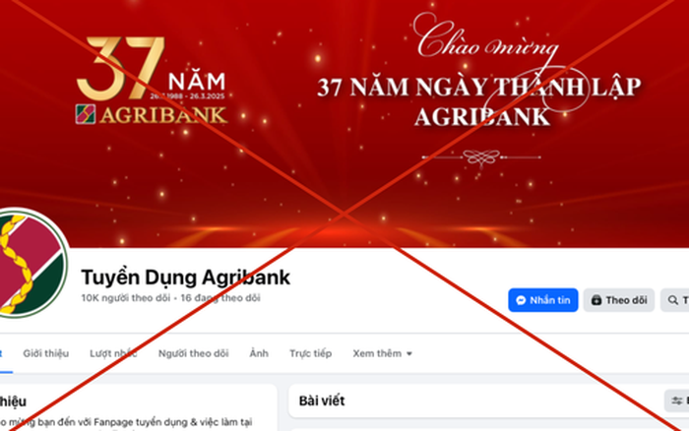Switch to the Giới thiệu tab
The height and width of the screenshot is (431, 689).
[x=45, y=353]
